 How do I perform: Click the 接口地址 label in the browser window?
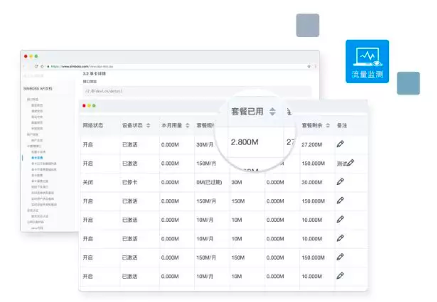[x=90, y=82]
